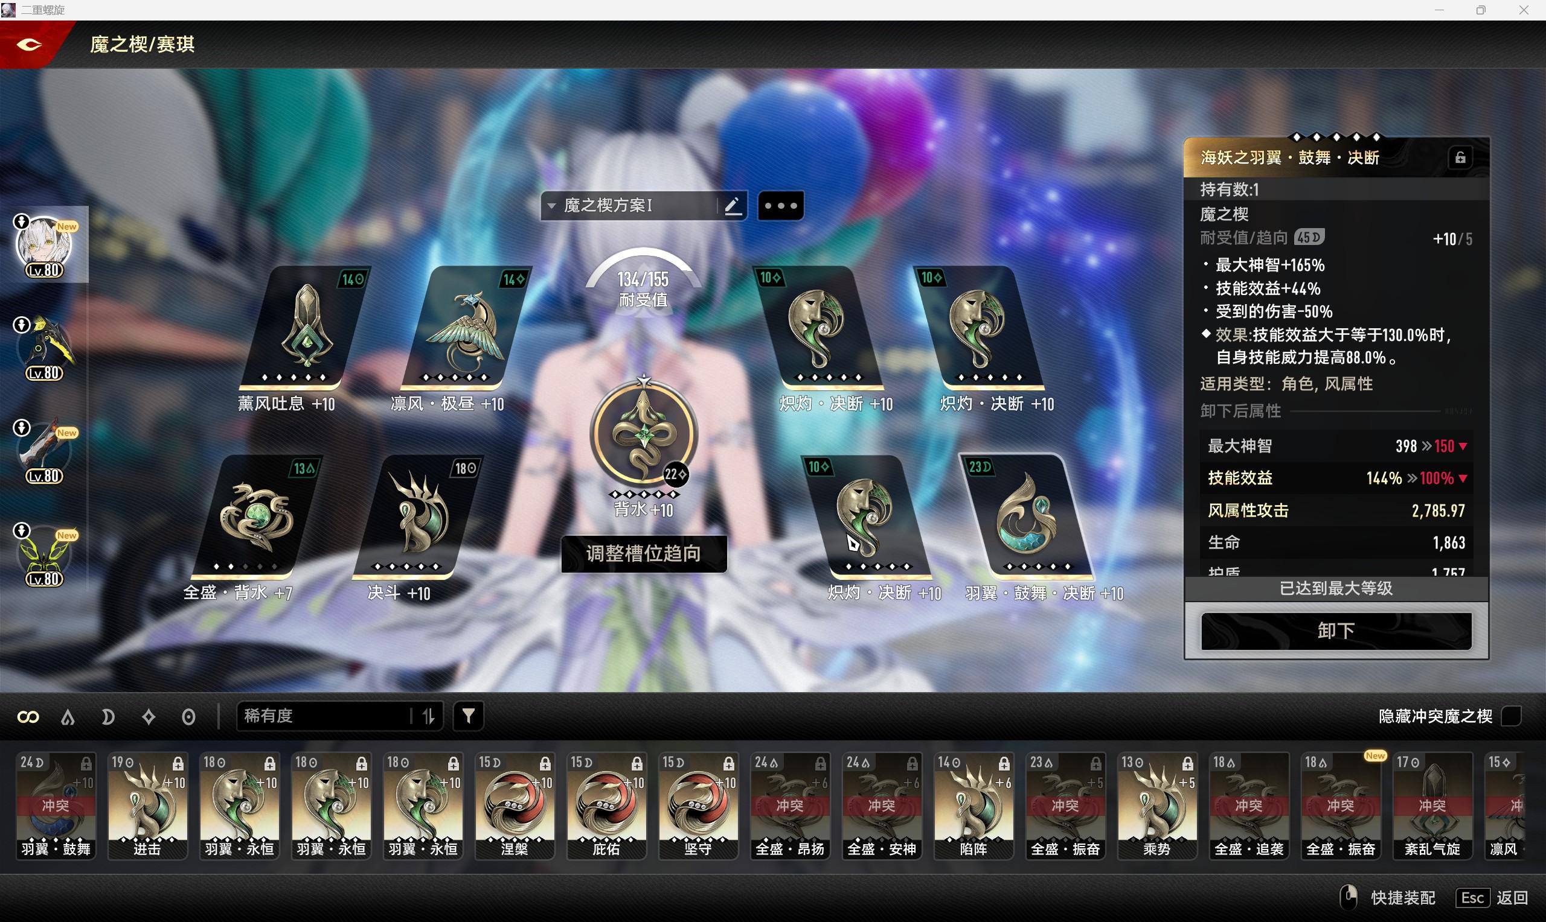Select the central 背水 +10 wedge slot
Screen dimensions: 1546x922
click(643, 435)
